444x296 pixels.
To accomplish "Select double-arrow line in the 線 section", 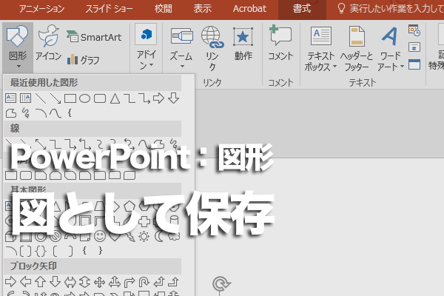I will (x=41, y=144).
